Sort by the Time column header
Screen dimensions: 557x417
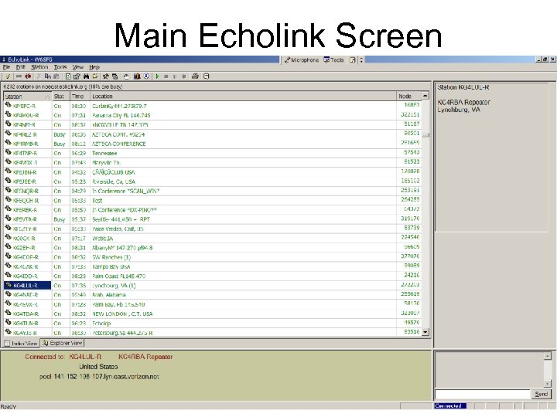click(80, 97)
